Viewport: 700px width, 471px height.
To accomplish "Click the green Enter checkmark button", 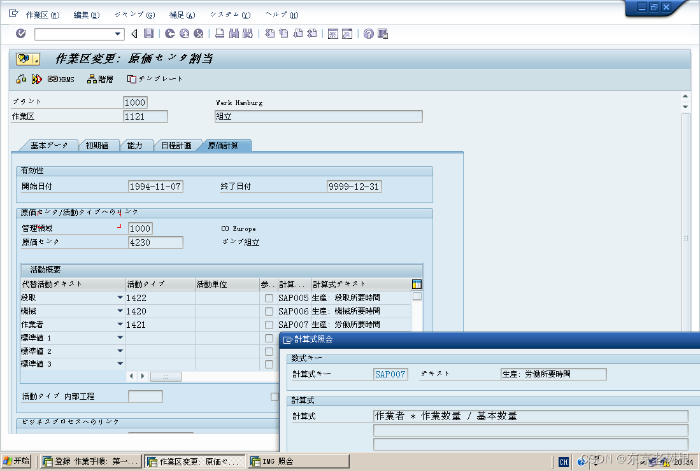I will (20, 34).
